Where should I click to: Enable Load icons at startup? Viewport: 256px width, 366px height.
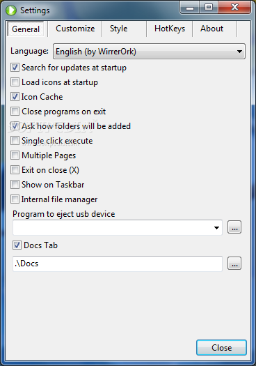15,82
